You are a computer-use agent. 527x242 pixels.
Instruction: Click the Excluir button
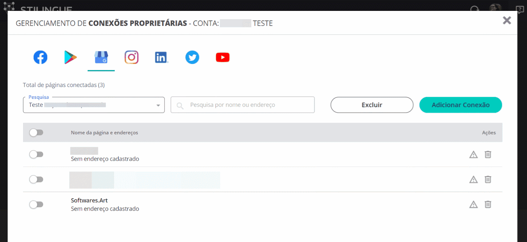coord(372,105)
